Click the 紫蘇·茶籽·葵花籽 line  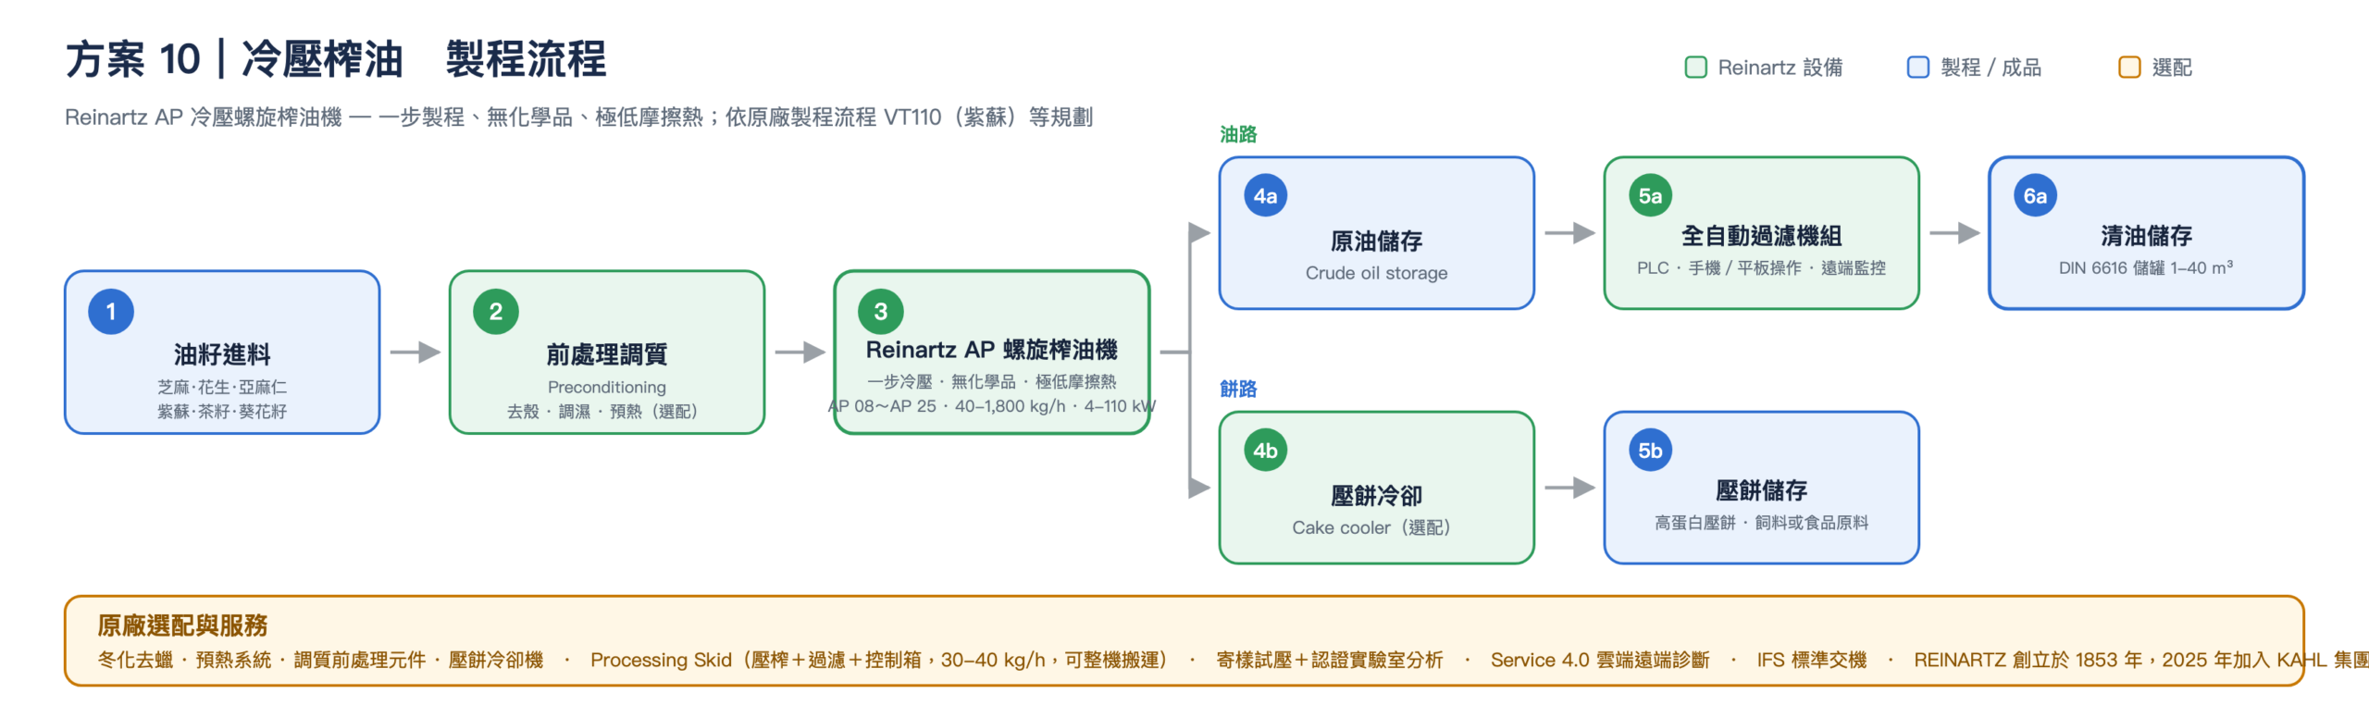(x=222, y=411)
